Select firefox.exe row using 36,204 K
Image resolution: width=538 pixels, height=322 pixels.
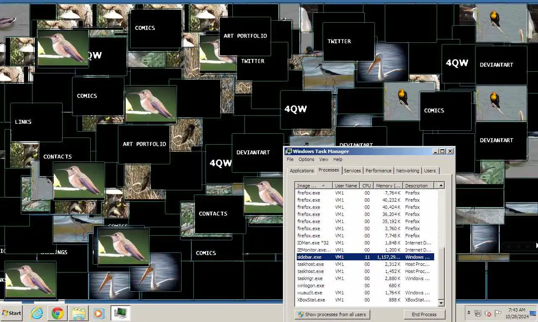tap(365, 214)
